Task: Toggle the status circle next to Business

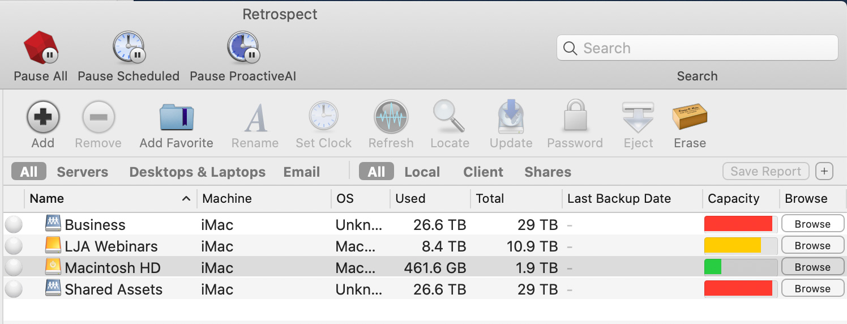Action: pos(14,225)
